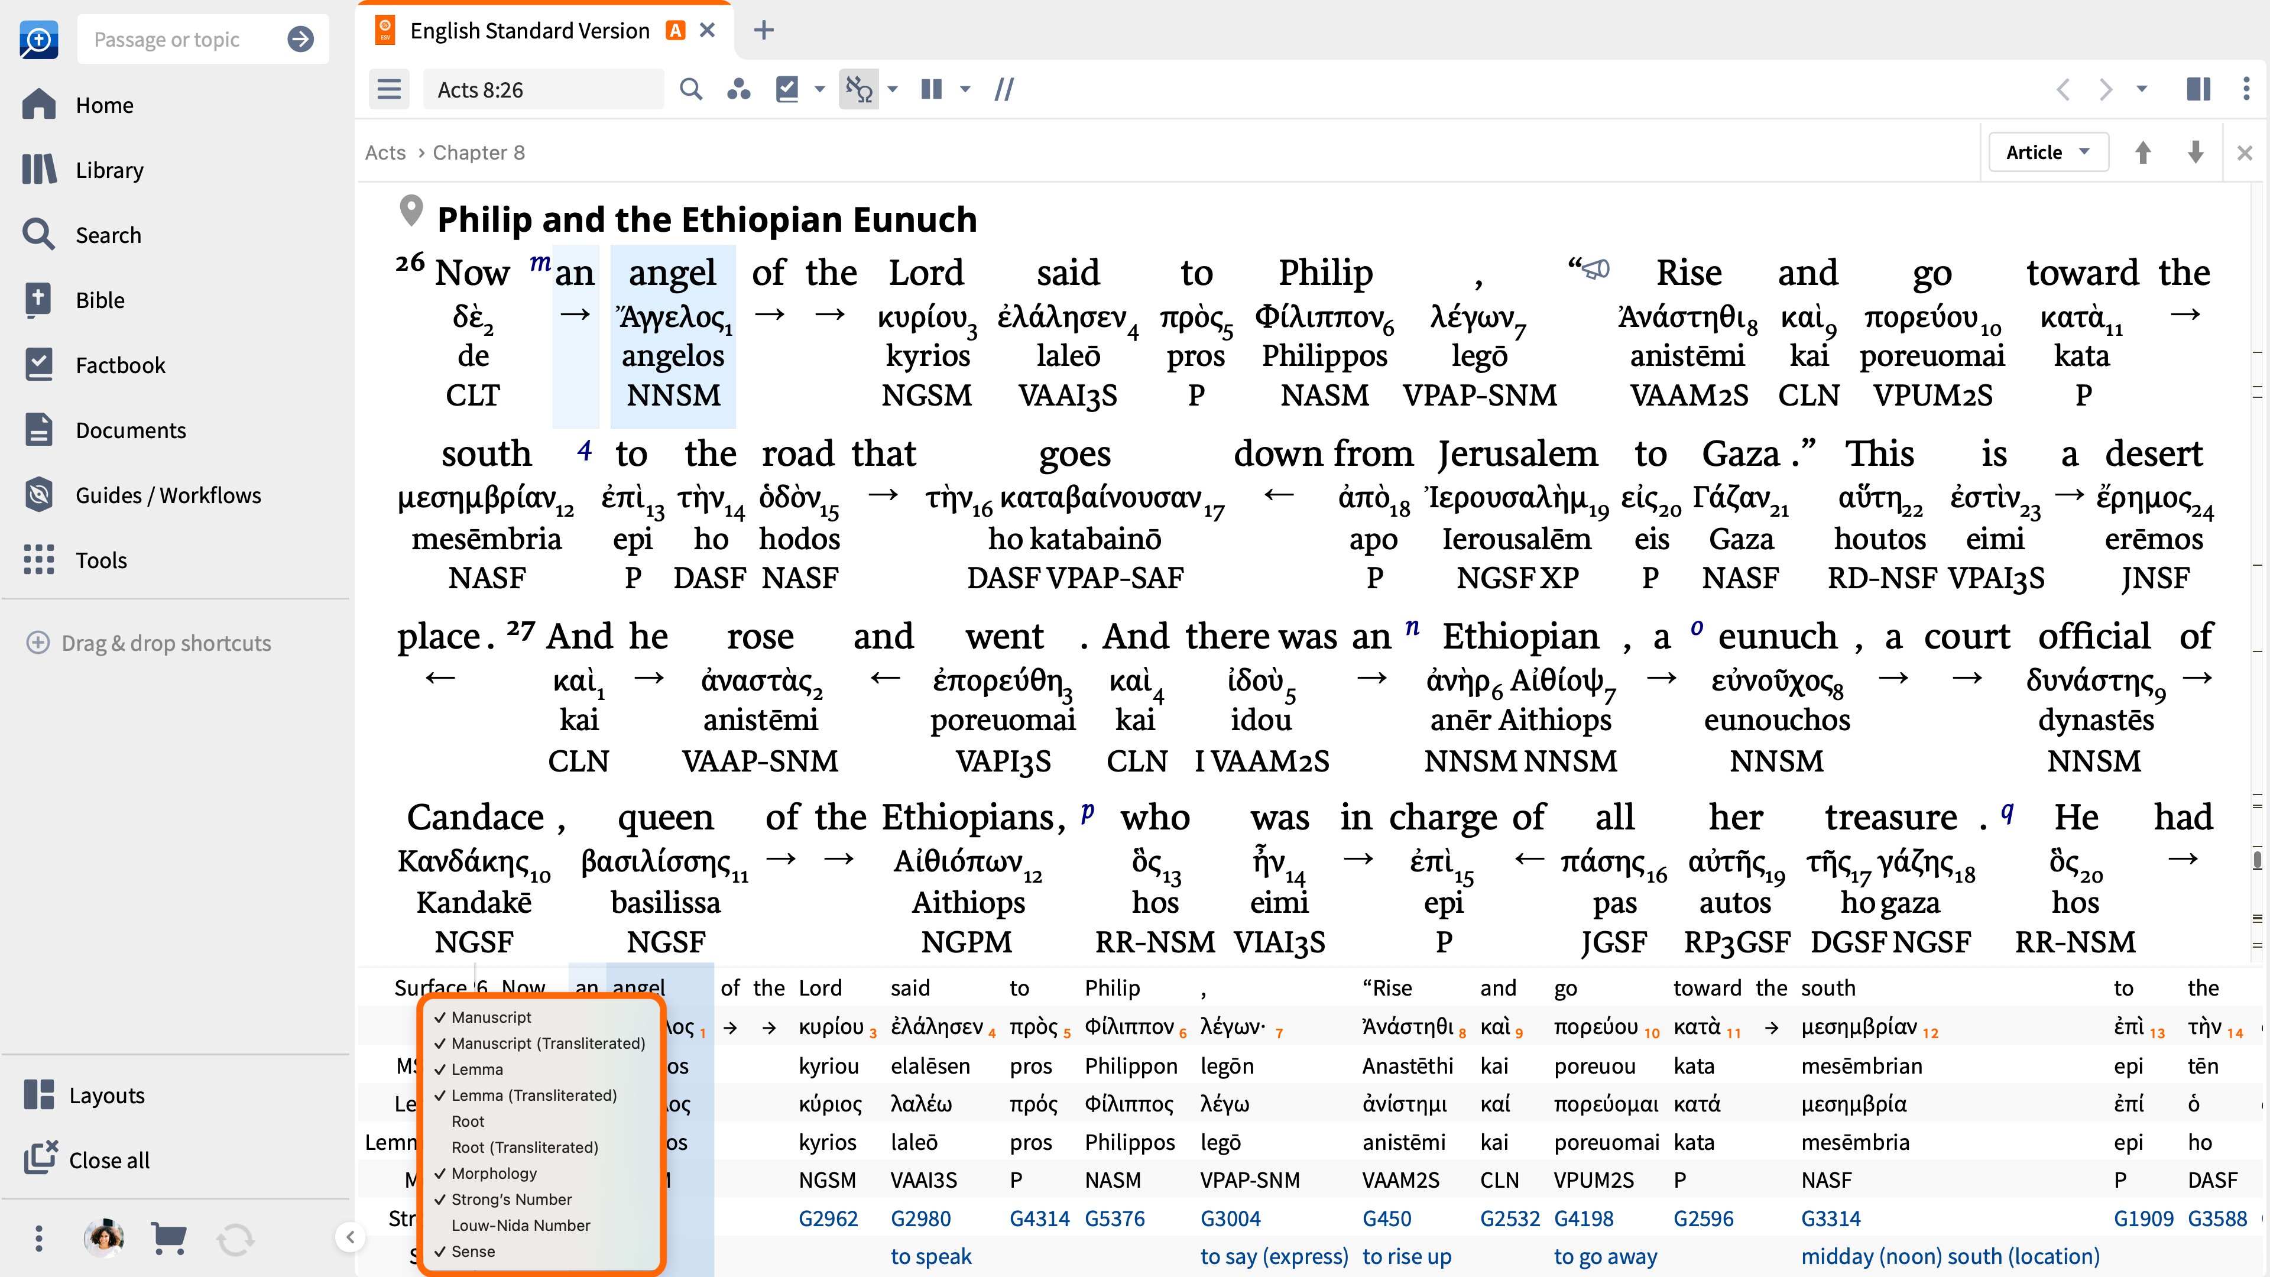Open the Tools sidebar item
This screenshot has width=2270, height=1277.
[75, 560]
